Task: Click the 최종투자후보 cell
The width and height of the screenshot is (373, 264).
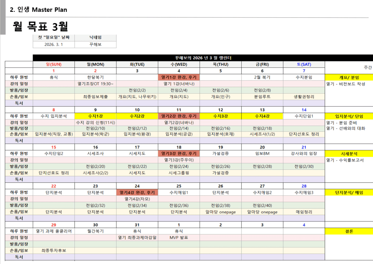Action: pyautogui.click(x=54, y=251)
